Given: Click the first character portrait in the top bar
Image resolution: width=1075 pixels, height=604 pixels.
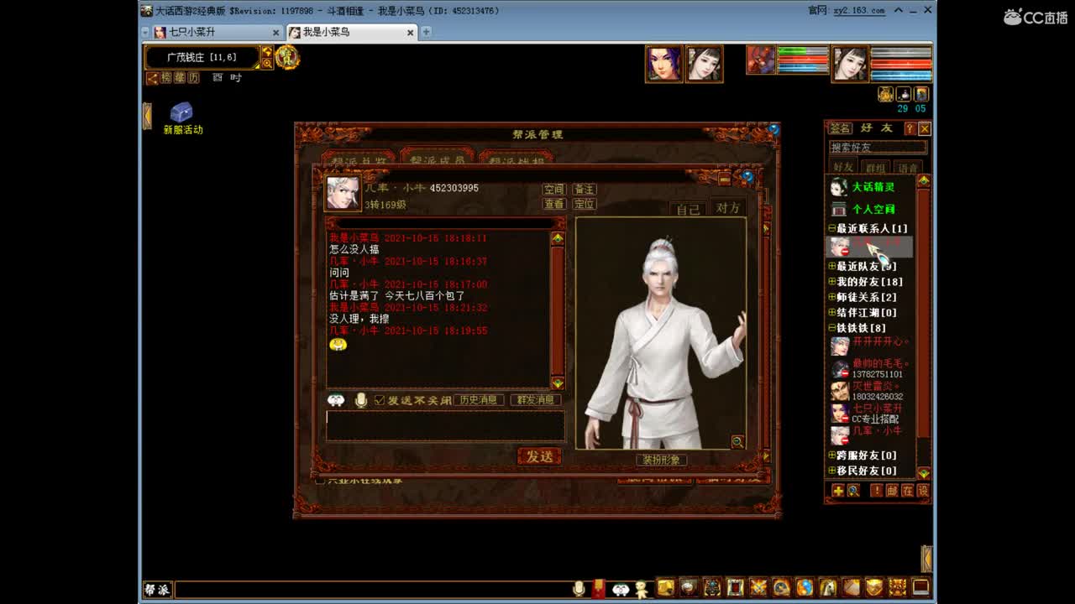Looking at the screenshot, I should (x=663, y=63).
